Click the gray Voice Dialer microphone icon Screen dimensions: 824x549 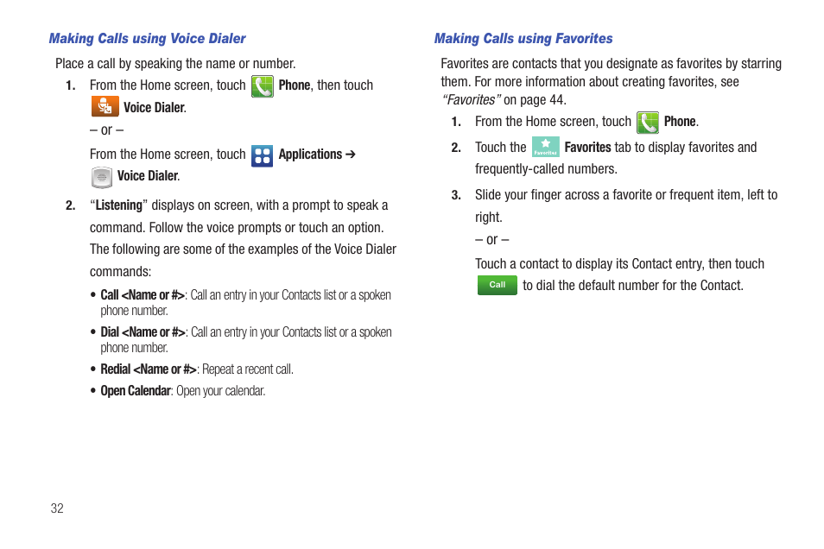coord(101,177)
